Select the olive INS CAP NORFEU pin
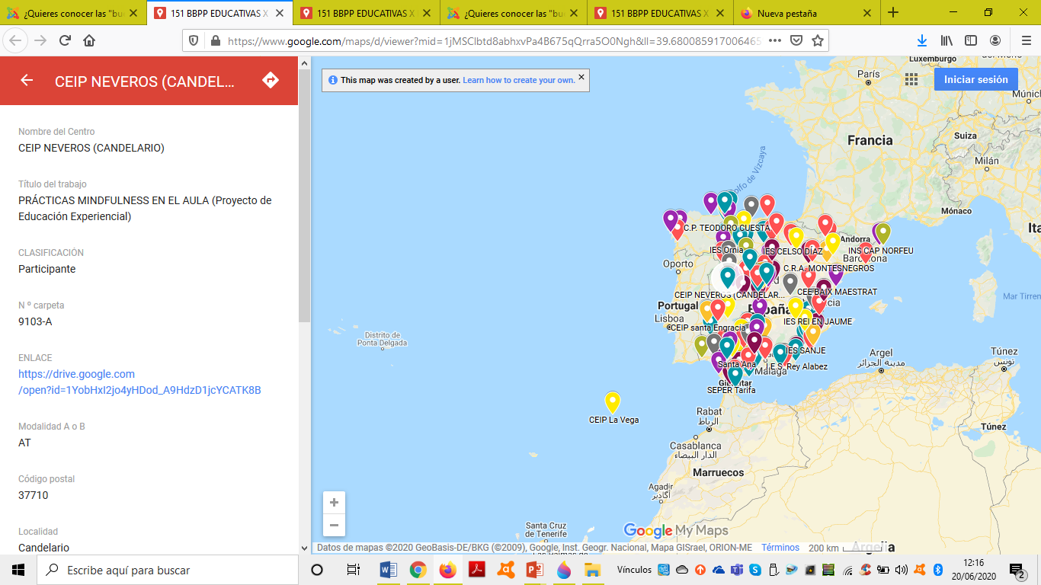The width and height of the screenshot is (1041, 585). pyautogui.click(x=883, y=232)
